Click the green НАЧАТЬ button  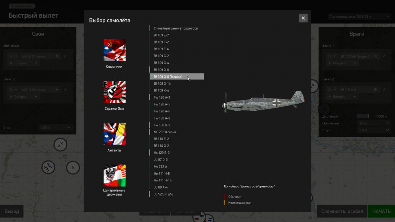[382, 211]
